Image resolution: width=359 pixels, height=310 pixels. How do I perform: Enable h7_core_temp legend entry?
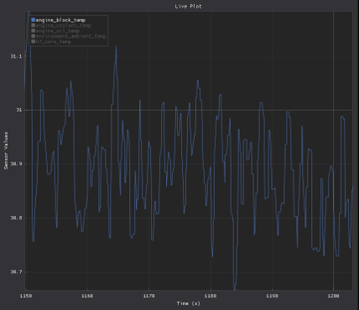[51, 42]
